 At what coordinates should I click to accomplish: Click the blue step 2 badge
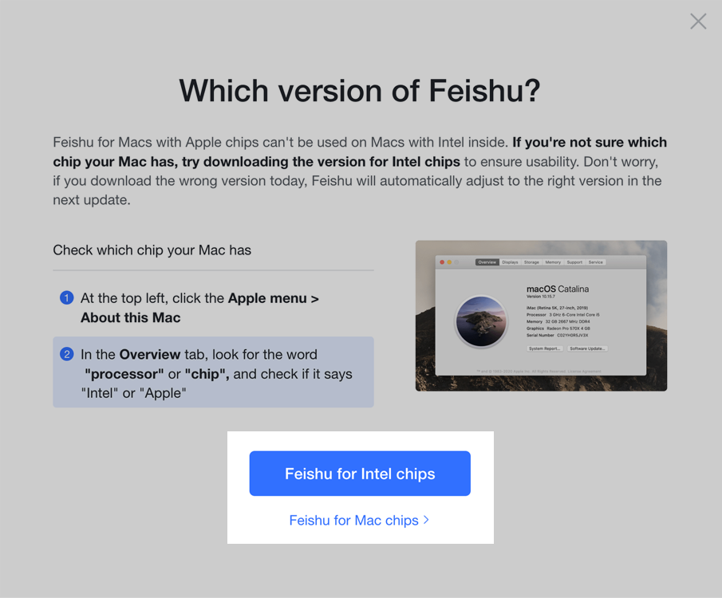click(x=67, y=354)
